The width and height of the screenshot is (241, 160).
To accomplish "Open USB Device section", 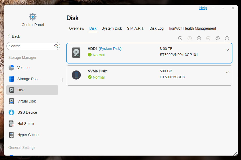I will point(32,112).
